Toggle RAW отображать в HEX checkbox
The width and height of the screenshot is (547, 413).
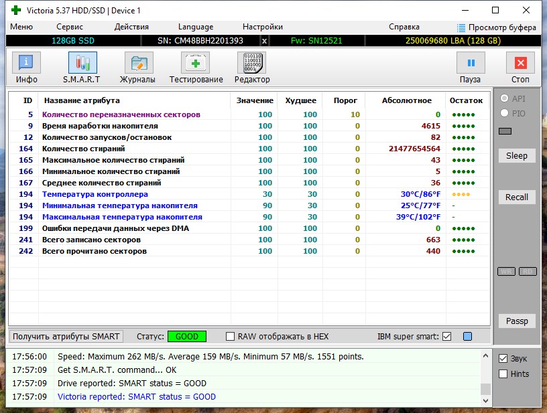[x=230, y=337]
